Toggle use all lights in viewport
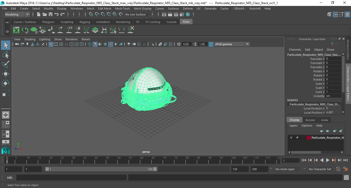 [x=116, y=44]
